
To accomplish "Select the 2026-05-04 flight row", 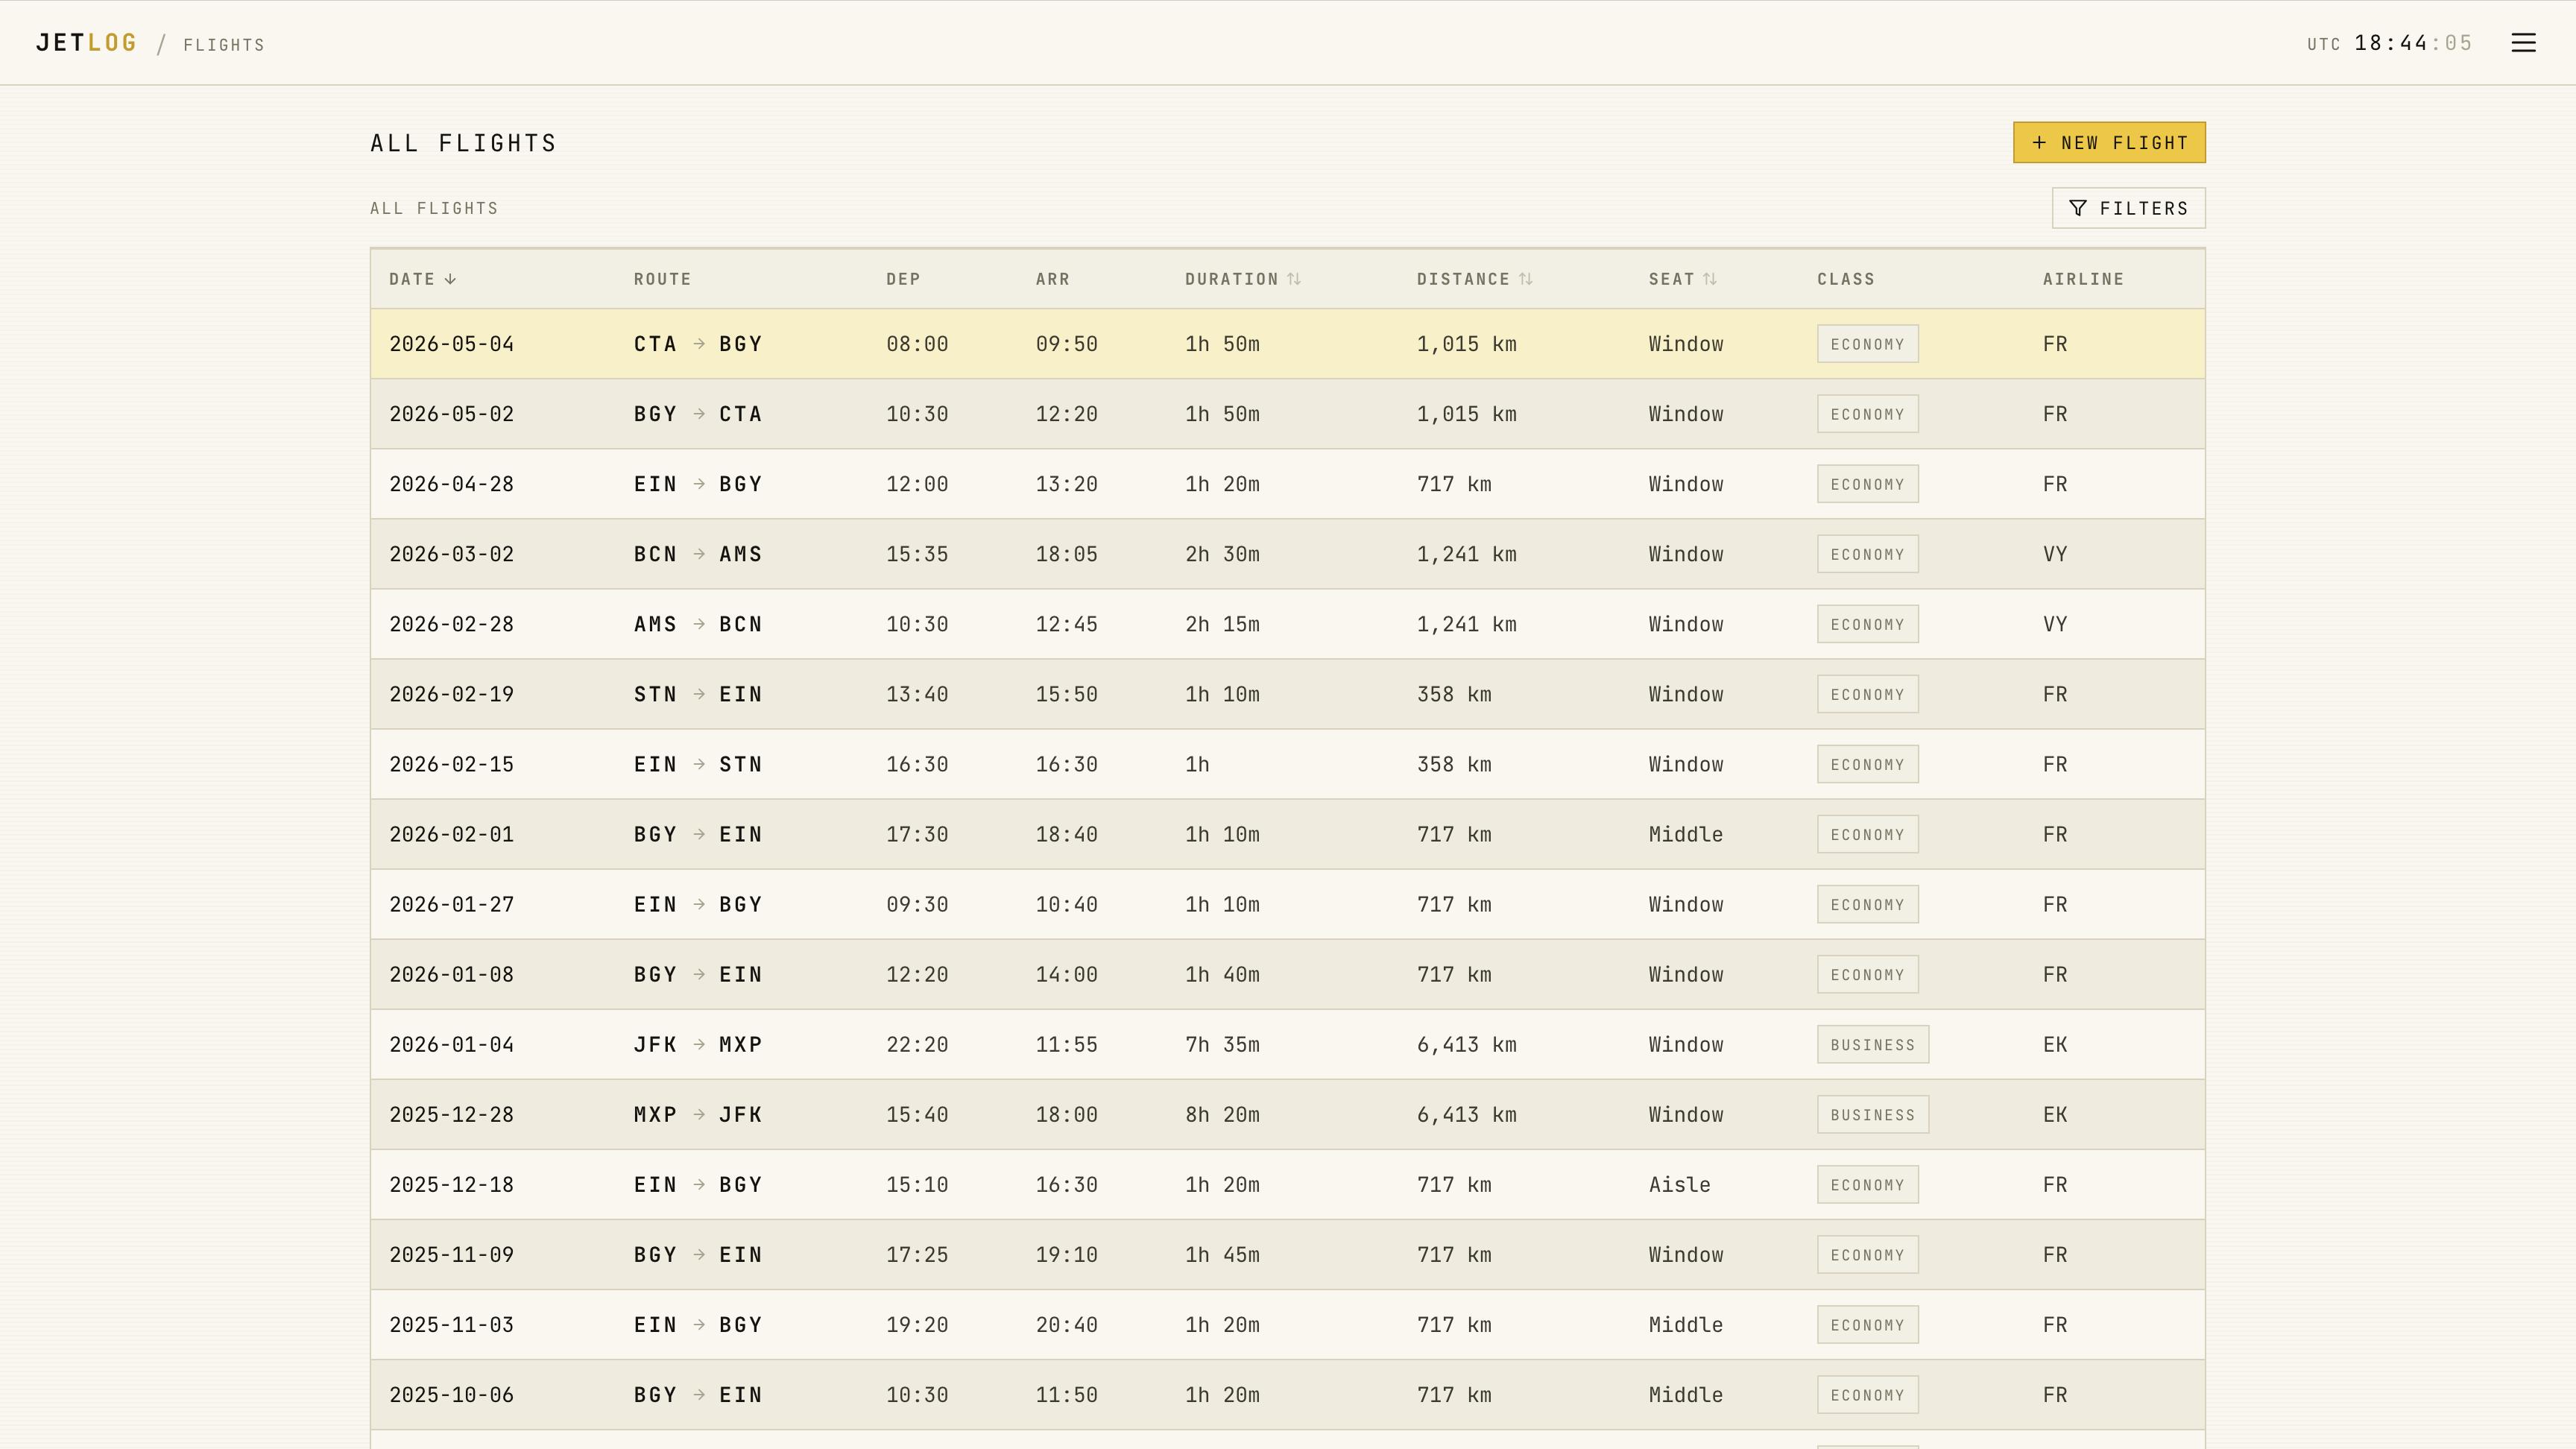I will coord(1287,344).
